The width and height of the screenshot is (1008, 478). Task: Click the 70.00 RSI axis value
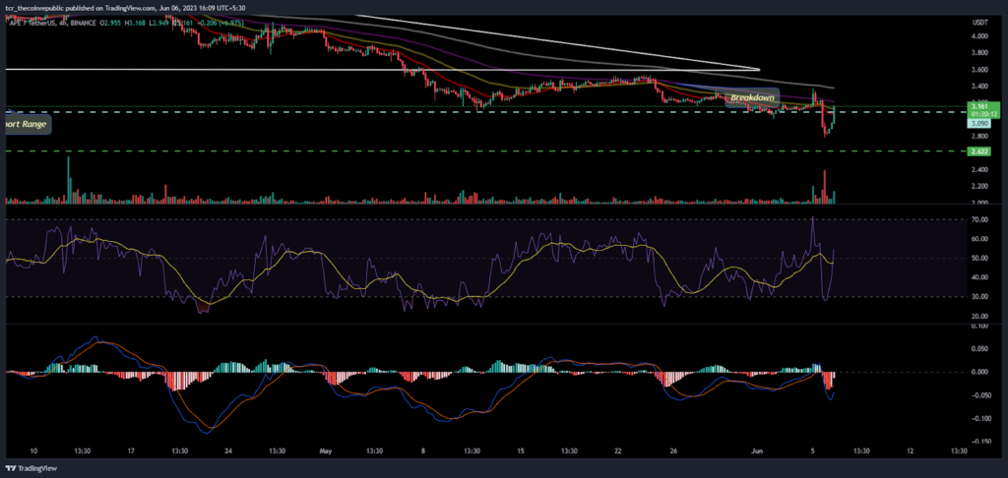(x=979, y=219)
